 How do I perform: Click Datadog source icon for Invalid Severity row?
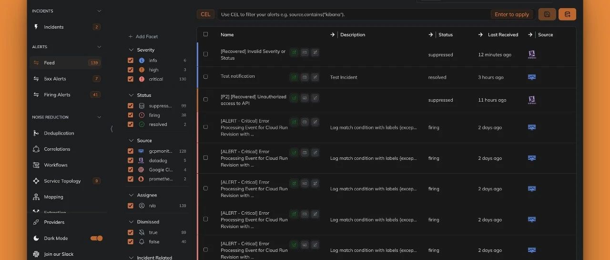pyautogui.click(x=532, y=54)
